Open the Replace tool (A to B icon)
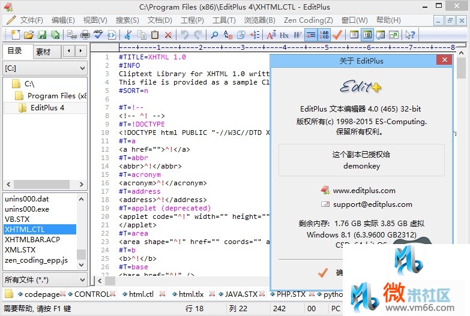 (x=228, y=35)
